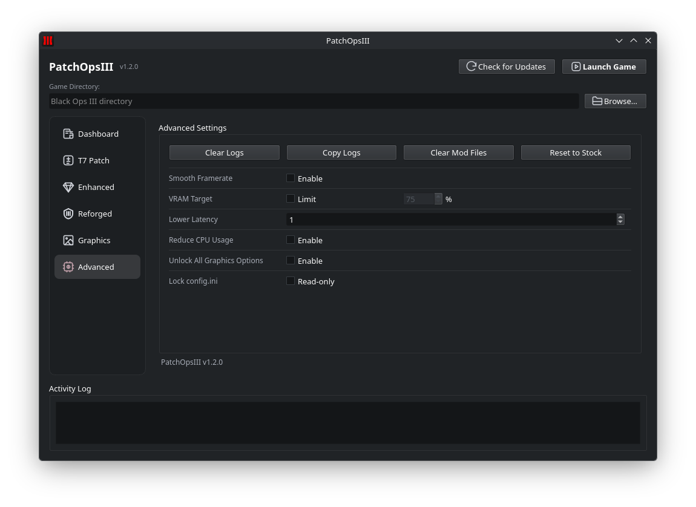Switch to the T7 Patch tab
This screenshot has width=696, height=507.
pos(97,160)
